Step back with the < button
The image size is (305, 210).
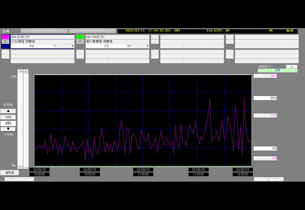coord(27,179)
